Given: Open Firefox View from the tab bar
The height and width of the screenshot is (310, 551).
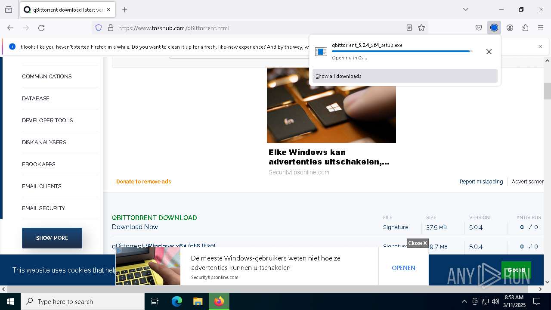Looking at the screenshot, I should tap(9, 9).
